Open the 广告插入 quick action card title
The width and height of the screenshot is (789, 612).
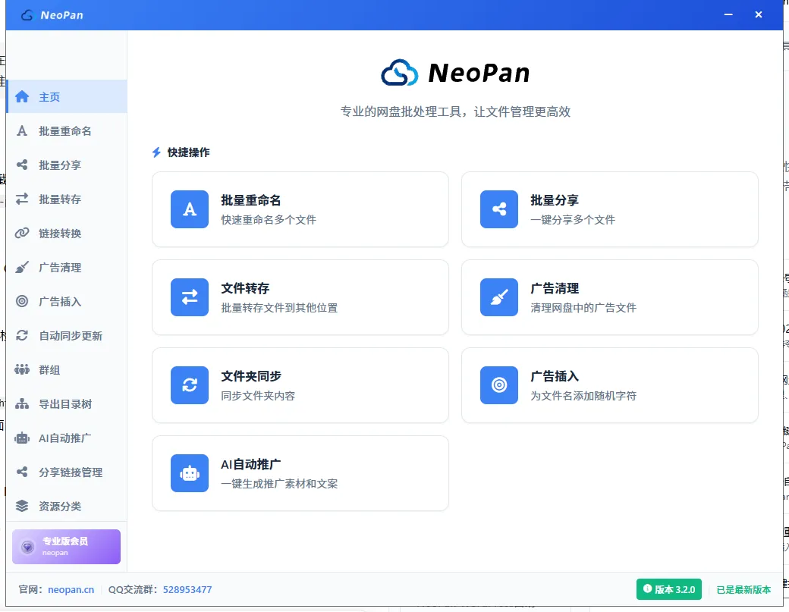point(555,376)
